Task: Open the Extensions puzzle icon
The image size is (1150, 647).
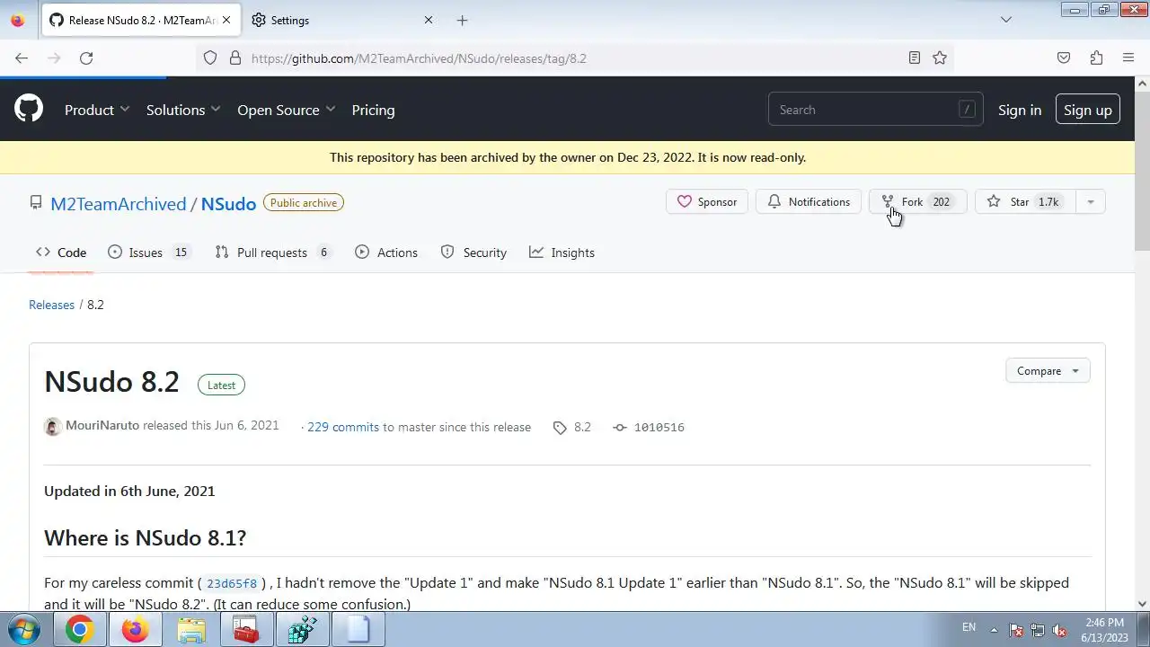Action: click(1096, 58)
